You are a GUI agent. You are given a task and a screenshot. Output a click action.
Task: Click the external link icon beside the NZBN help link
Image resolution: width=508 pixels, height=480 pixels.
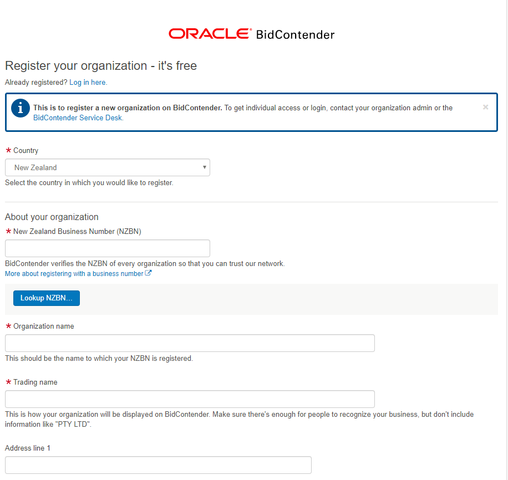click(148, 273)
